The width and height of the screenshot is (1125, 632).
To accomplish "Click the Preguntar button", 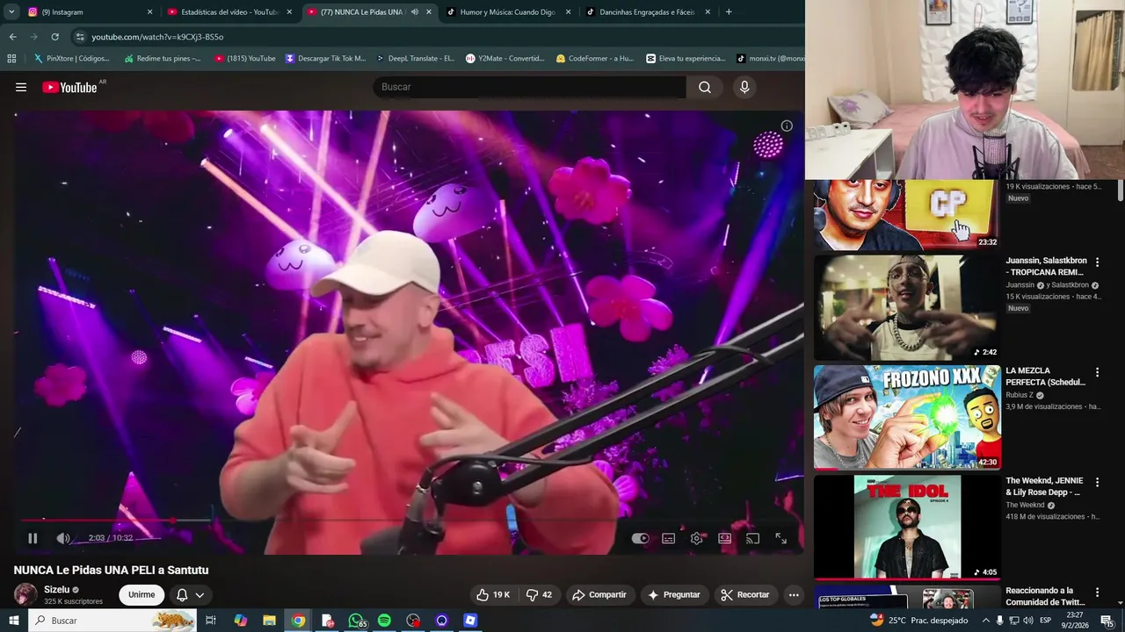I will pyautogui.click(x=674, y=594).
